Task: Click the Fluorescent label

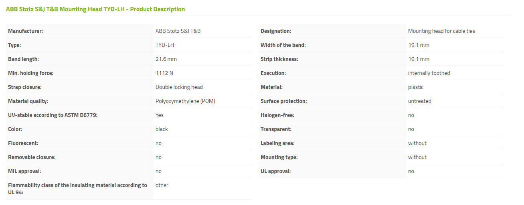Action: [23, 143]
